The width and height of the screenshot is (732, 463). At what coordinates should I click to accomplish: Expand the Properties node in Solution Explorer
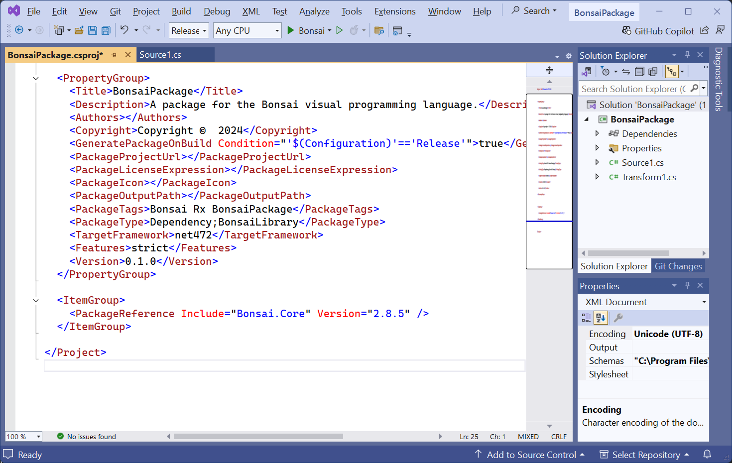597,148
